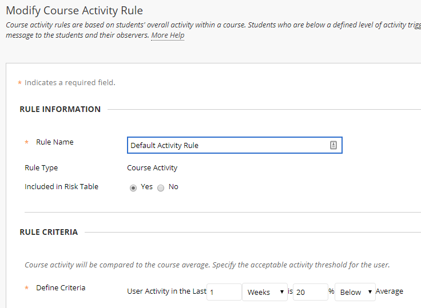Click the Rule Type label
This screenshot has width=421, height=308.
tap(41, 168)
